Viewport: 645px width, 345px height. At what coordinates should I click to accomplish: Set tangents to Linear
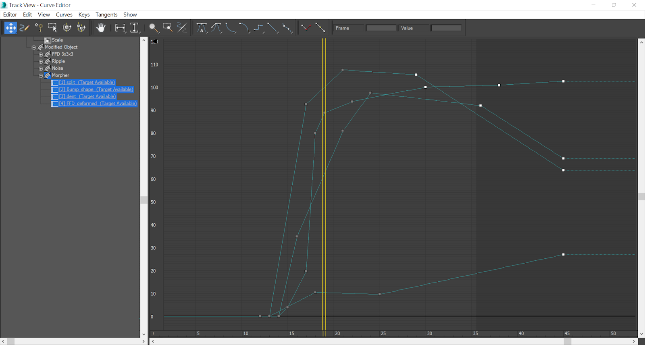tap(273, 28)
